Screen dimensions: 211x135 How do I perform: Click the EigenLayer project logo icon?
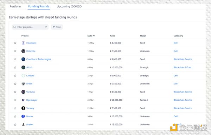tap(23, 100)
